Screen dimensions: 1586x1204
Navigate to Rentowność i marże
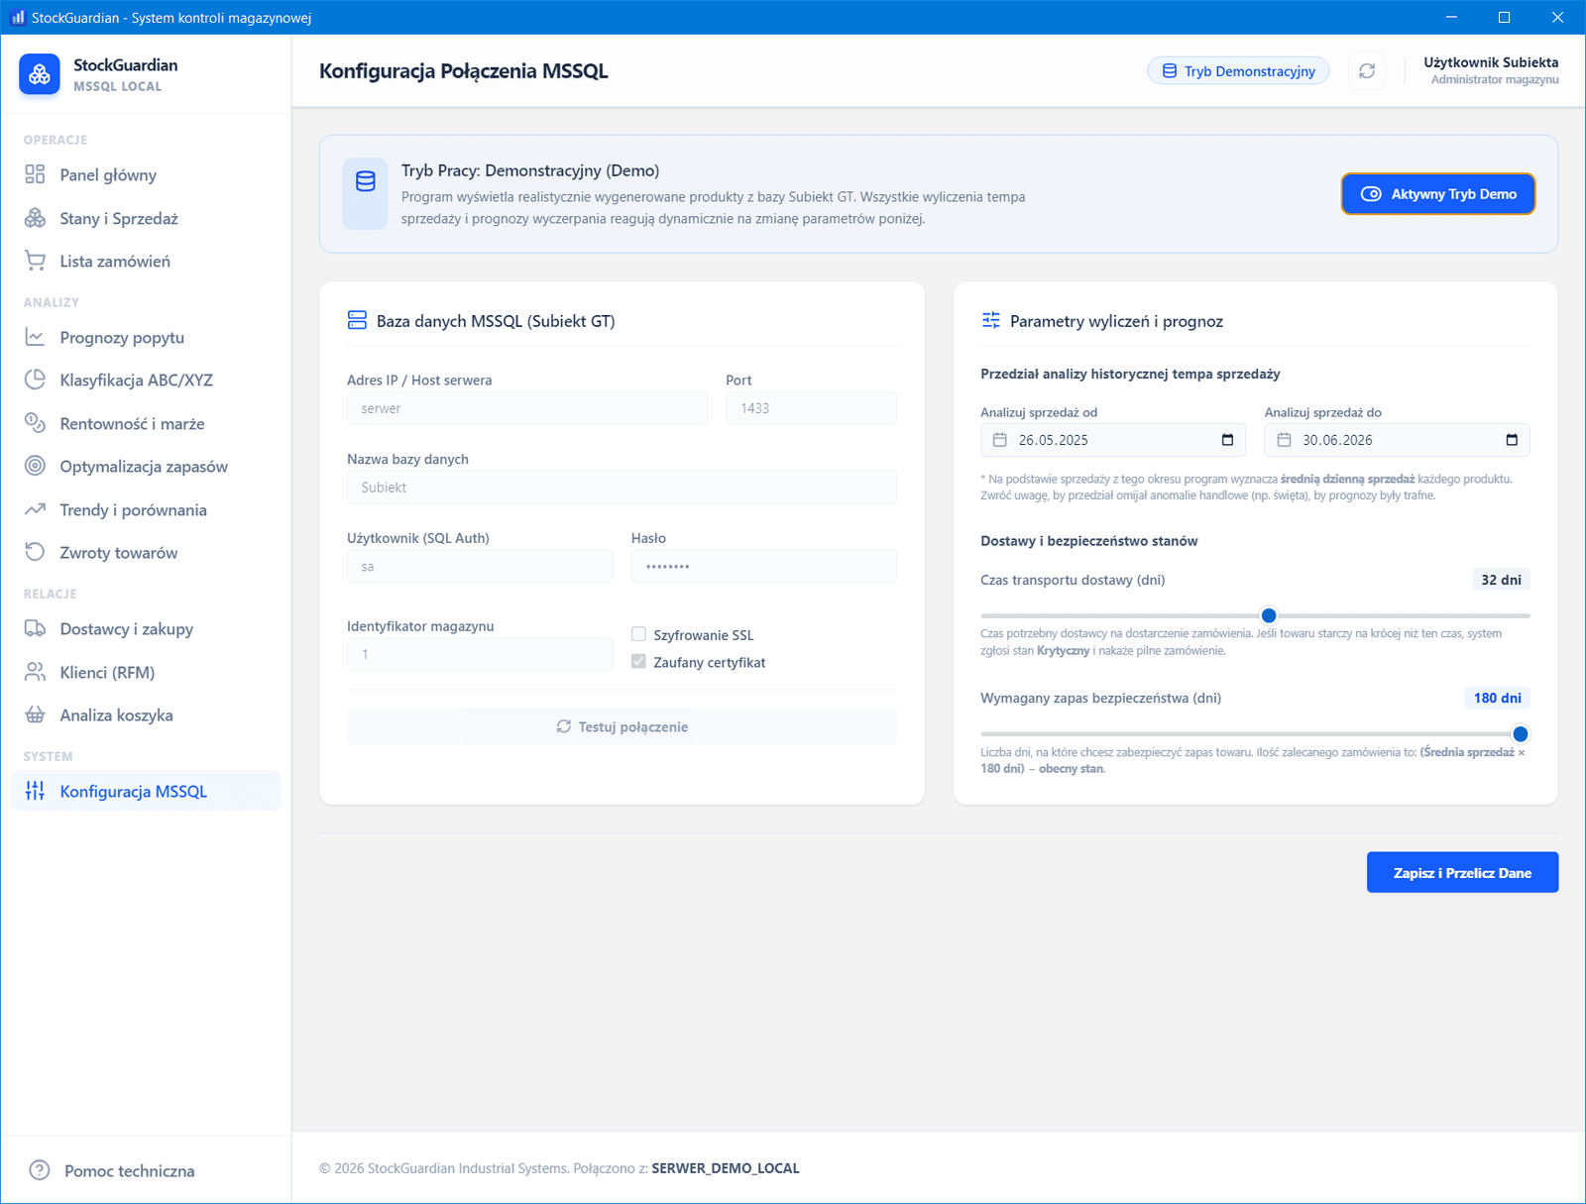[x=146, y=423]
